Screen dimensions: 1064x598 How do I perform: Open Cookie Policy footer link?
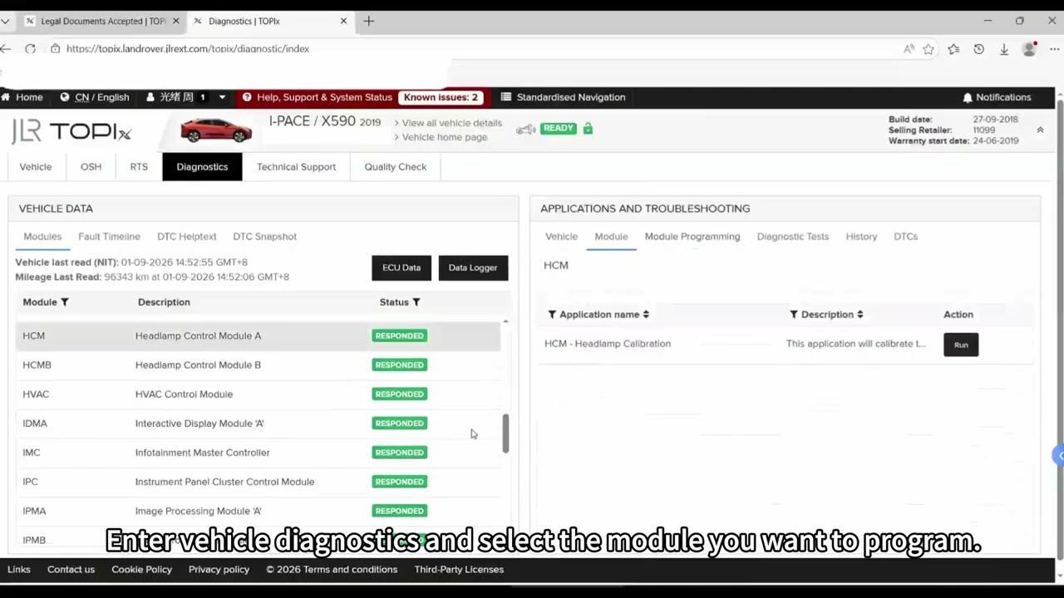click(142, 570)
